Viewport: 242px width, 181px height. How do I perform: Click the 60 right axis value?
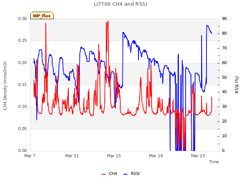(x=224, y=63)
